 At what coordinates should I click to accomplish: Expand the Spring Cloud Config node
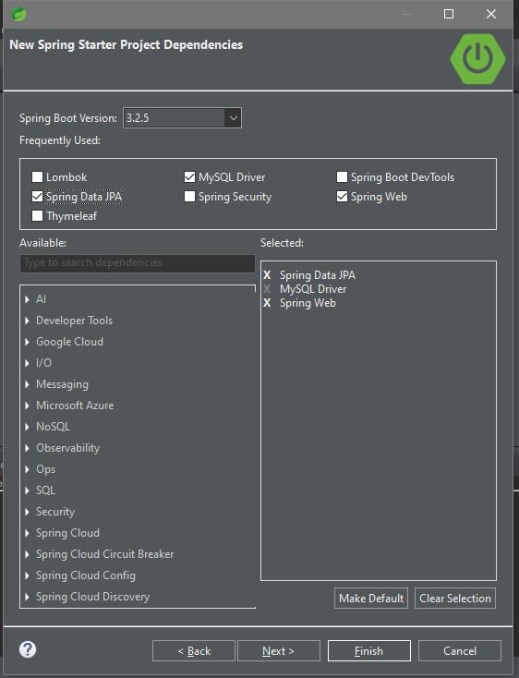pyautogui.click(x=27, y=575)
